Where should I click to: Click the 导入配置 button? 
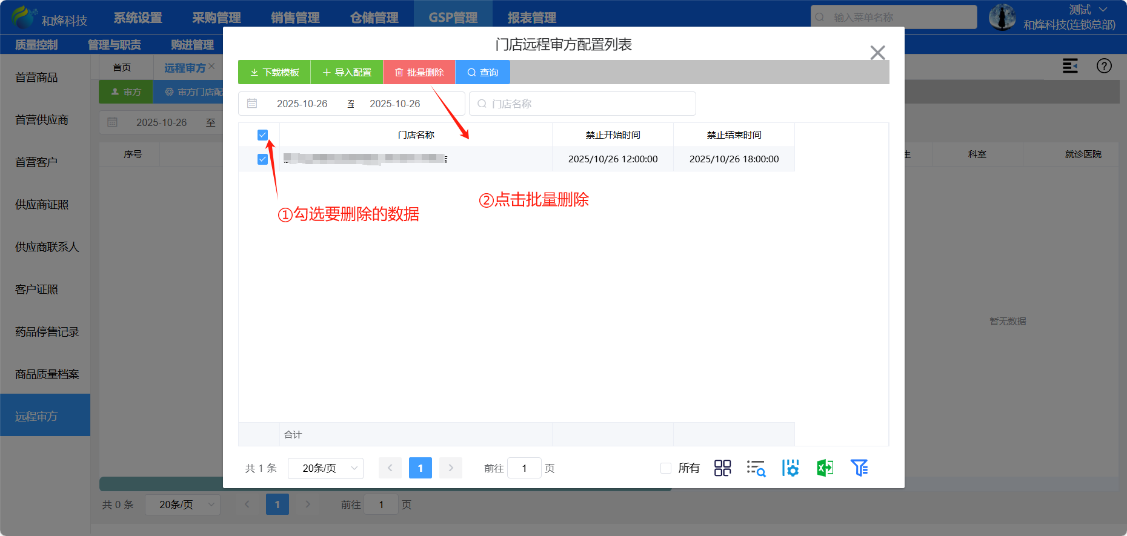point(347,73)
